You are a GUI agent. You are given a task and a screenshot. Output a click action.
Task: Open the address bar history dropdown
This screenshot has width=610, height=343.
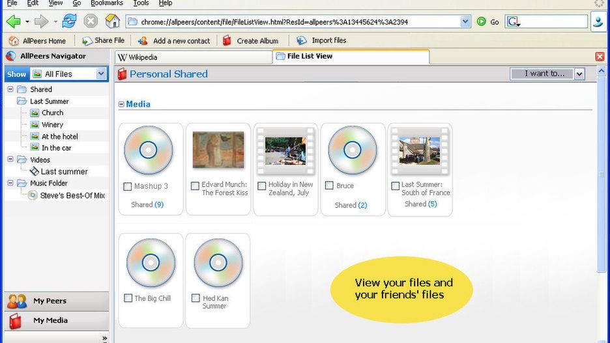(x=465, y=21)
